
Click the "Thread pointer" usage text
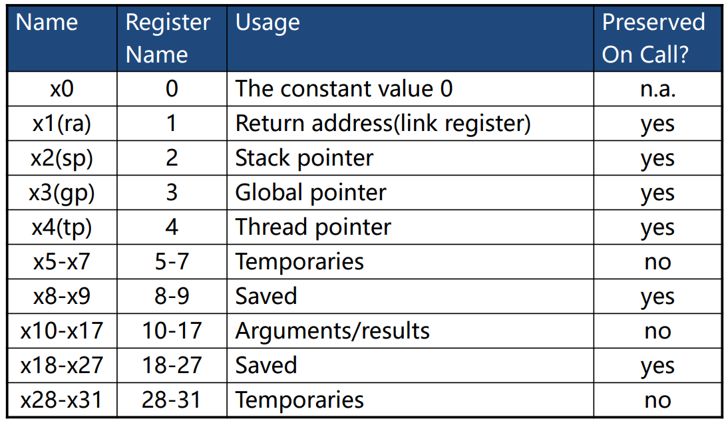point(313,227)
